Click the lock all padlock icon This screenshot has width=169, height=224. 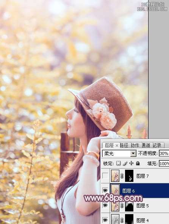138,163
